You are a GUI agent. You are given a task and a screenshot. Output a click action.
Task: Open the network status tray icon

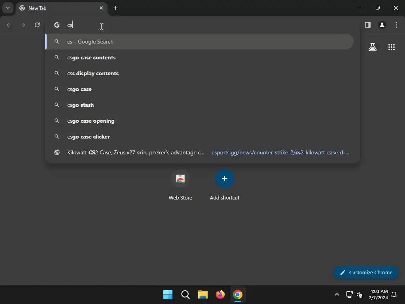[x=350, y=294]
